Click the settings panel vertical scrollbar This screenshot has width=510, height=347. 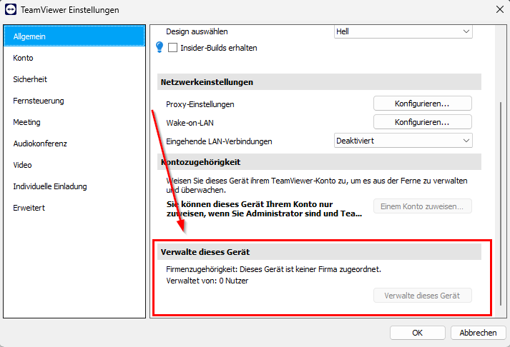(x=500, y=204)
